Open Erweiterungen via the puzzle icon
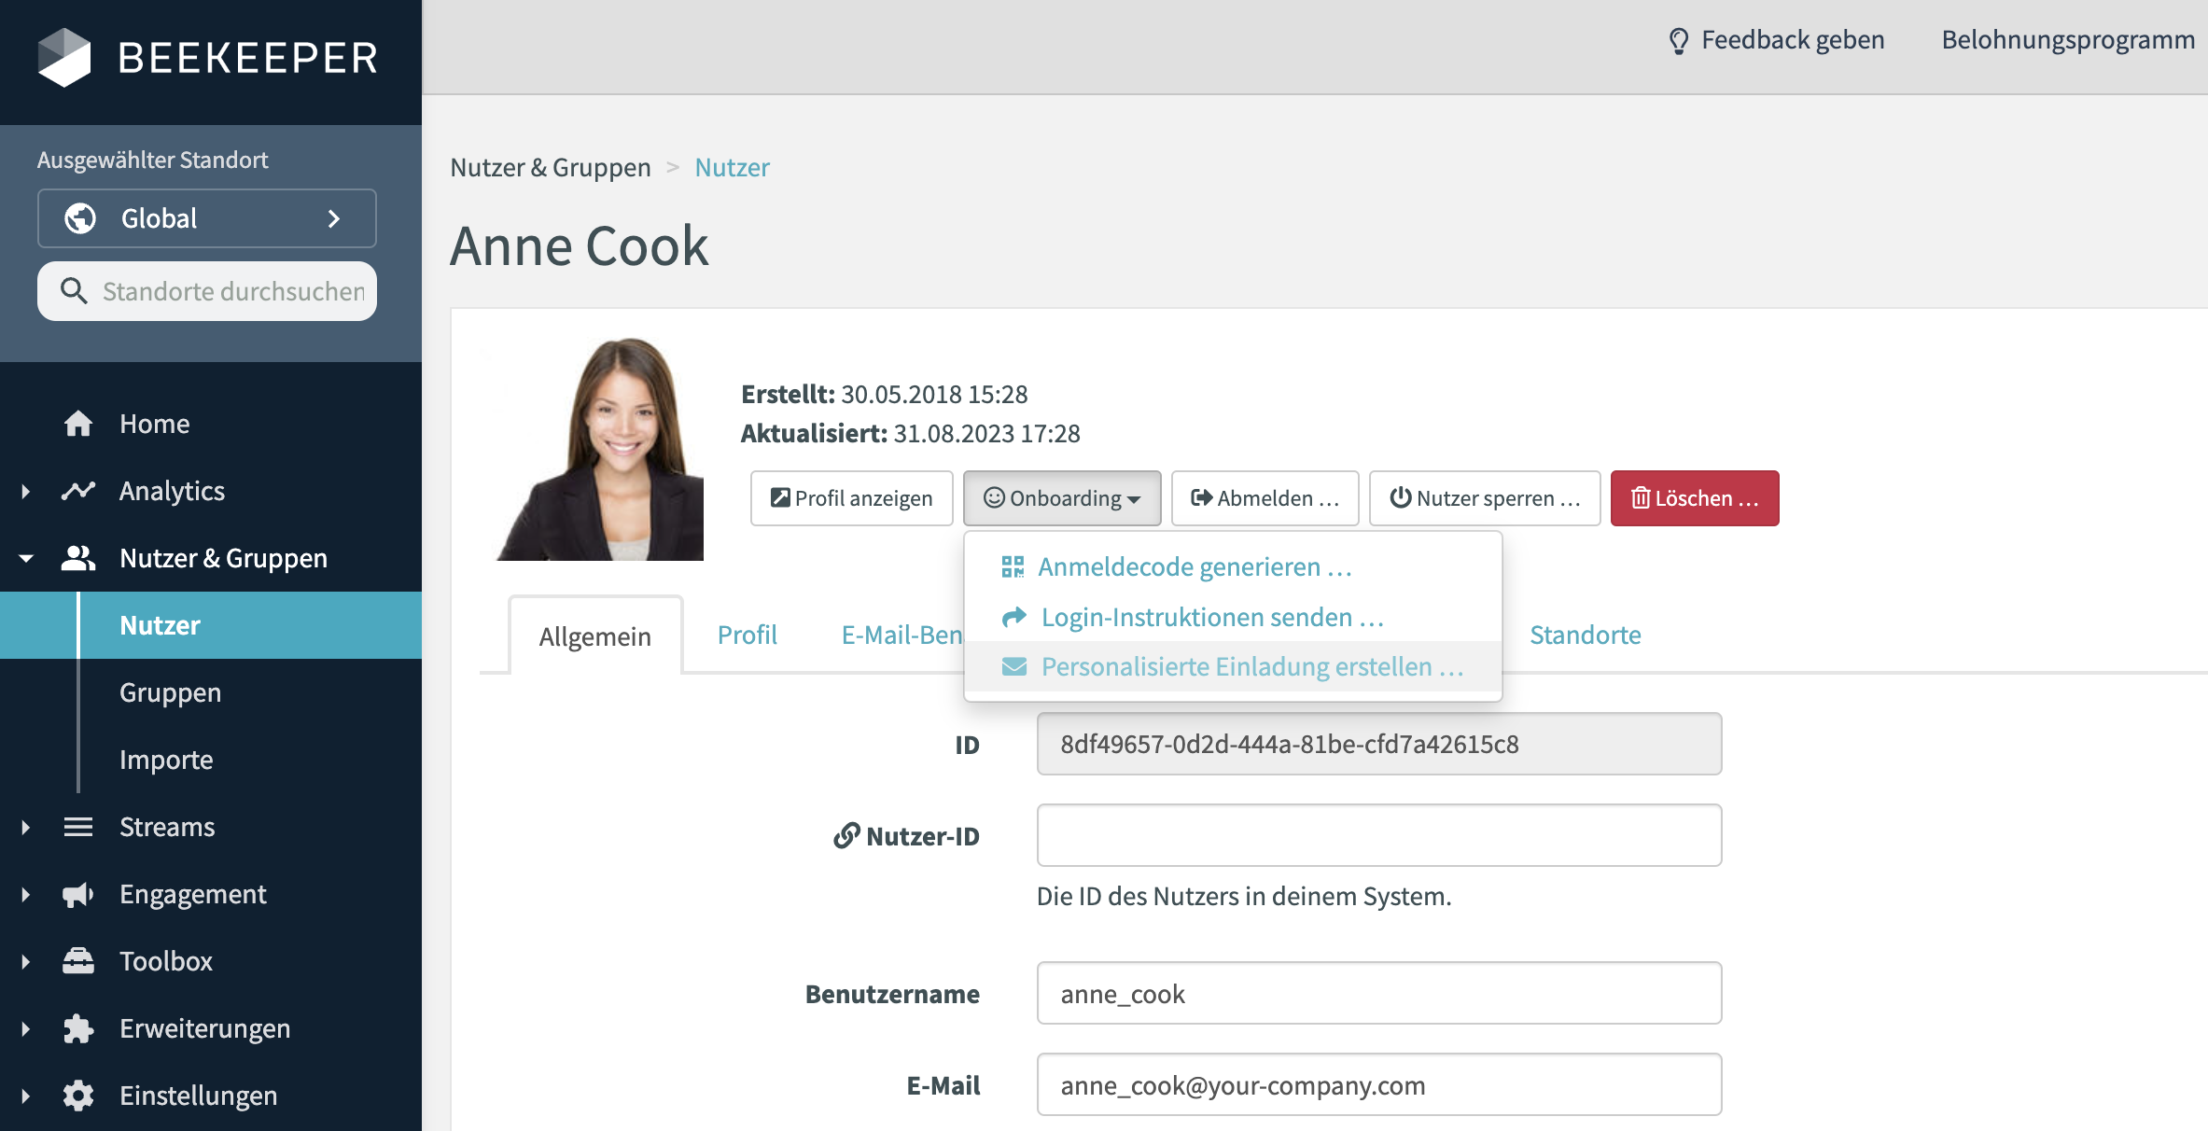This screenshot has width=2208, height=1131. point(77,1027)
